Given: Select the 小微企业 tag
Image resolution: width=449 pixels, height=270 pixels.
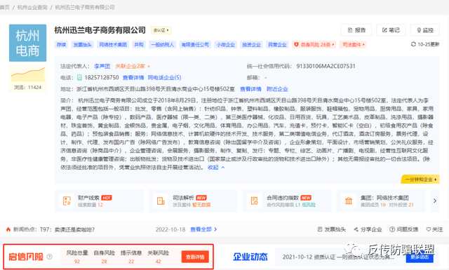Looking at the screenshot, I should click(225, 45).
